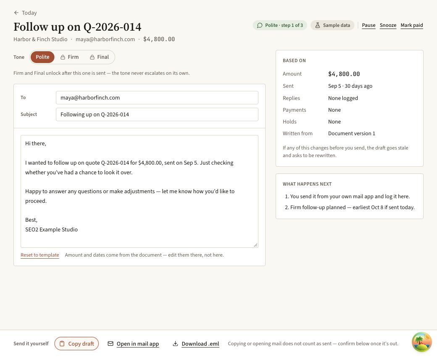
Task: Click maya@harborfinch.com in the header line
Action: 105,39
